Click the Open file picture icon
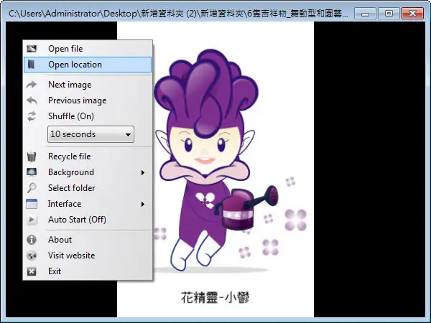 pyautogui.click(x=32, y=49)
